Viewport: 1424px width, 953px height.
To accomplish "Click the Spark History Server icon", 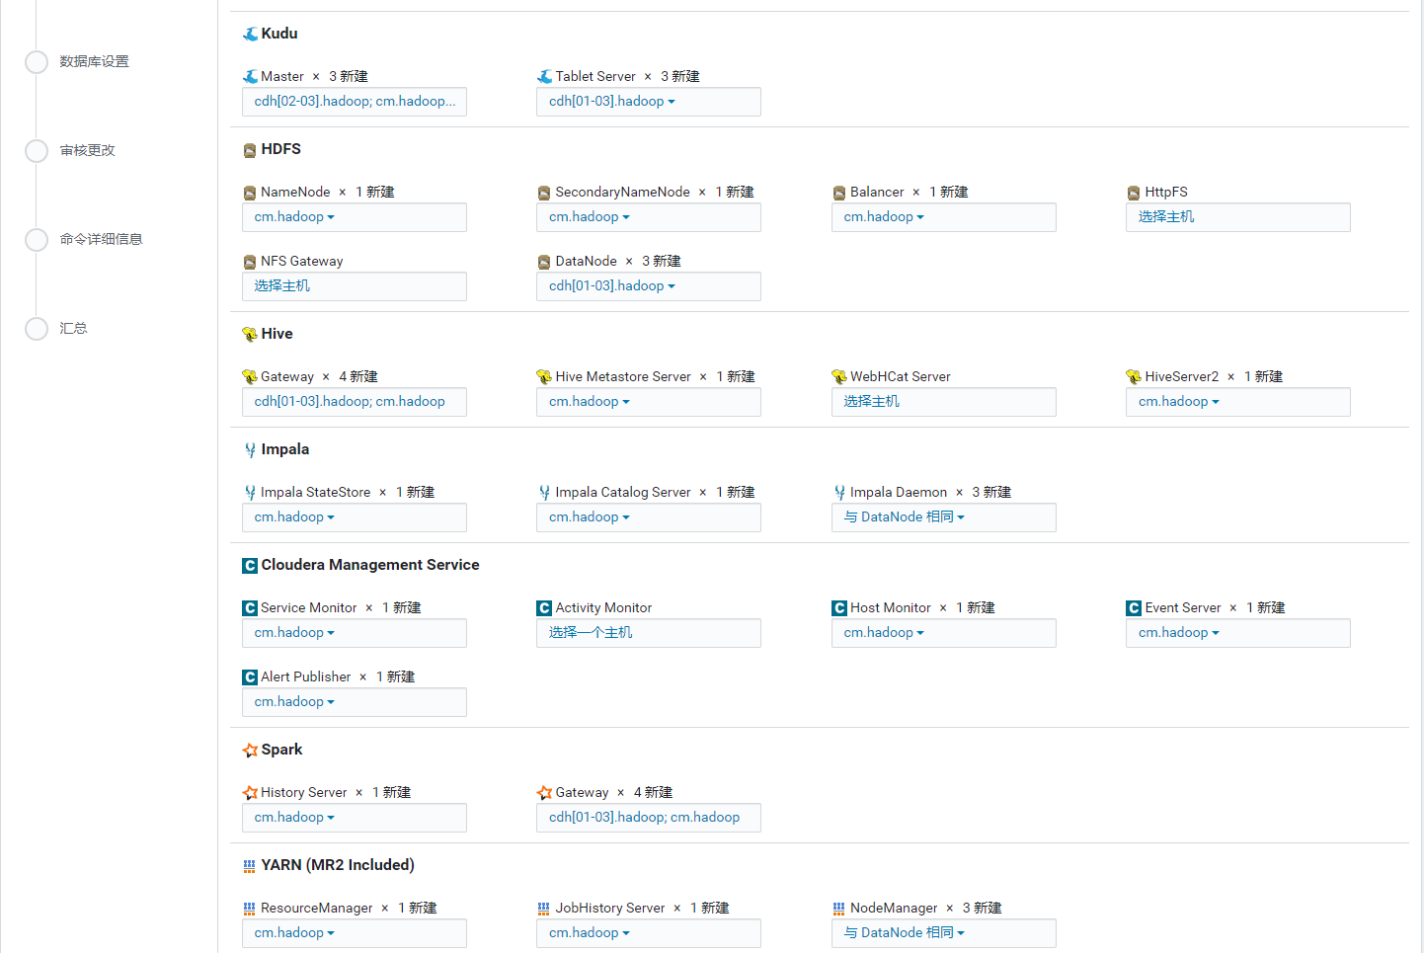I will point(250,793).
